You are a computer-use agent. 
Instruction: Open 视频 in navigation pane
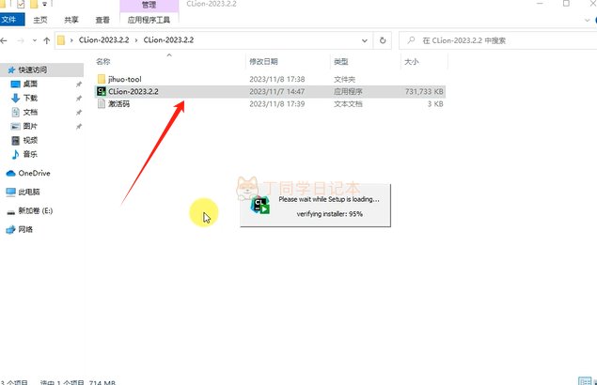[30, 140]
